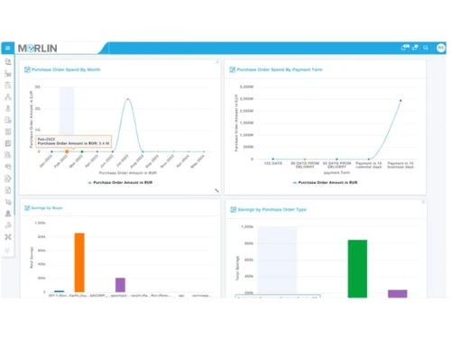The height and width of the screenshot is (338, 451).
Task: Select the Aug-2023 data point
Action: tap(143, 151)
